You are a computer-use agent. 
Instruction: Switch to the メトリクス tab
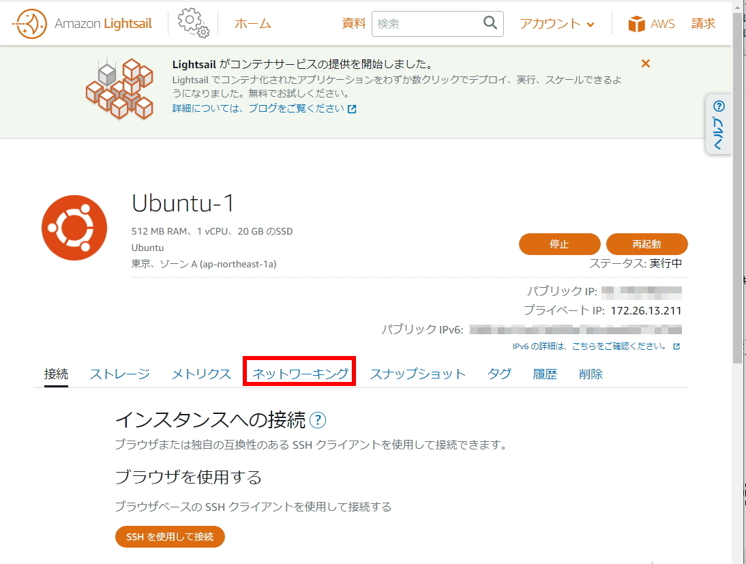tap(201, 374)
